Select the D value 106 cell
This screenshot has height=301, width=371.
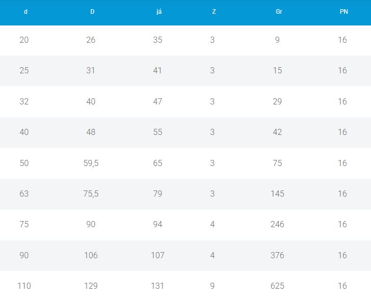point(91,255)
